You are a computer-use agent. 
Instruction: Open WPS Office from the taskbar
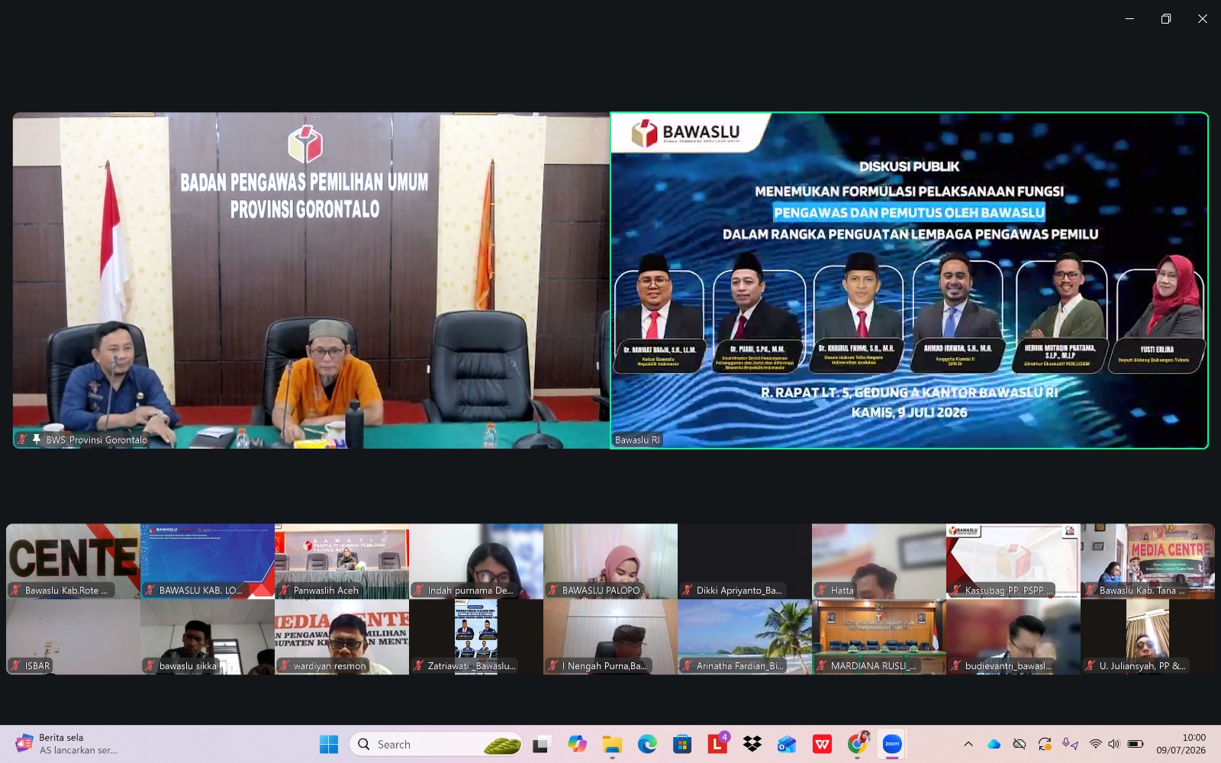[x=822, y=744]
